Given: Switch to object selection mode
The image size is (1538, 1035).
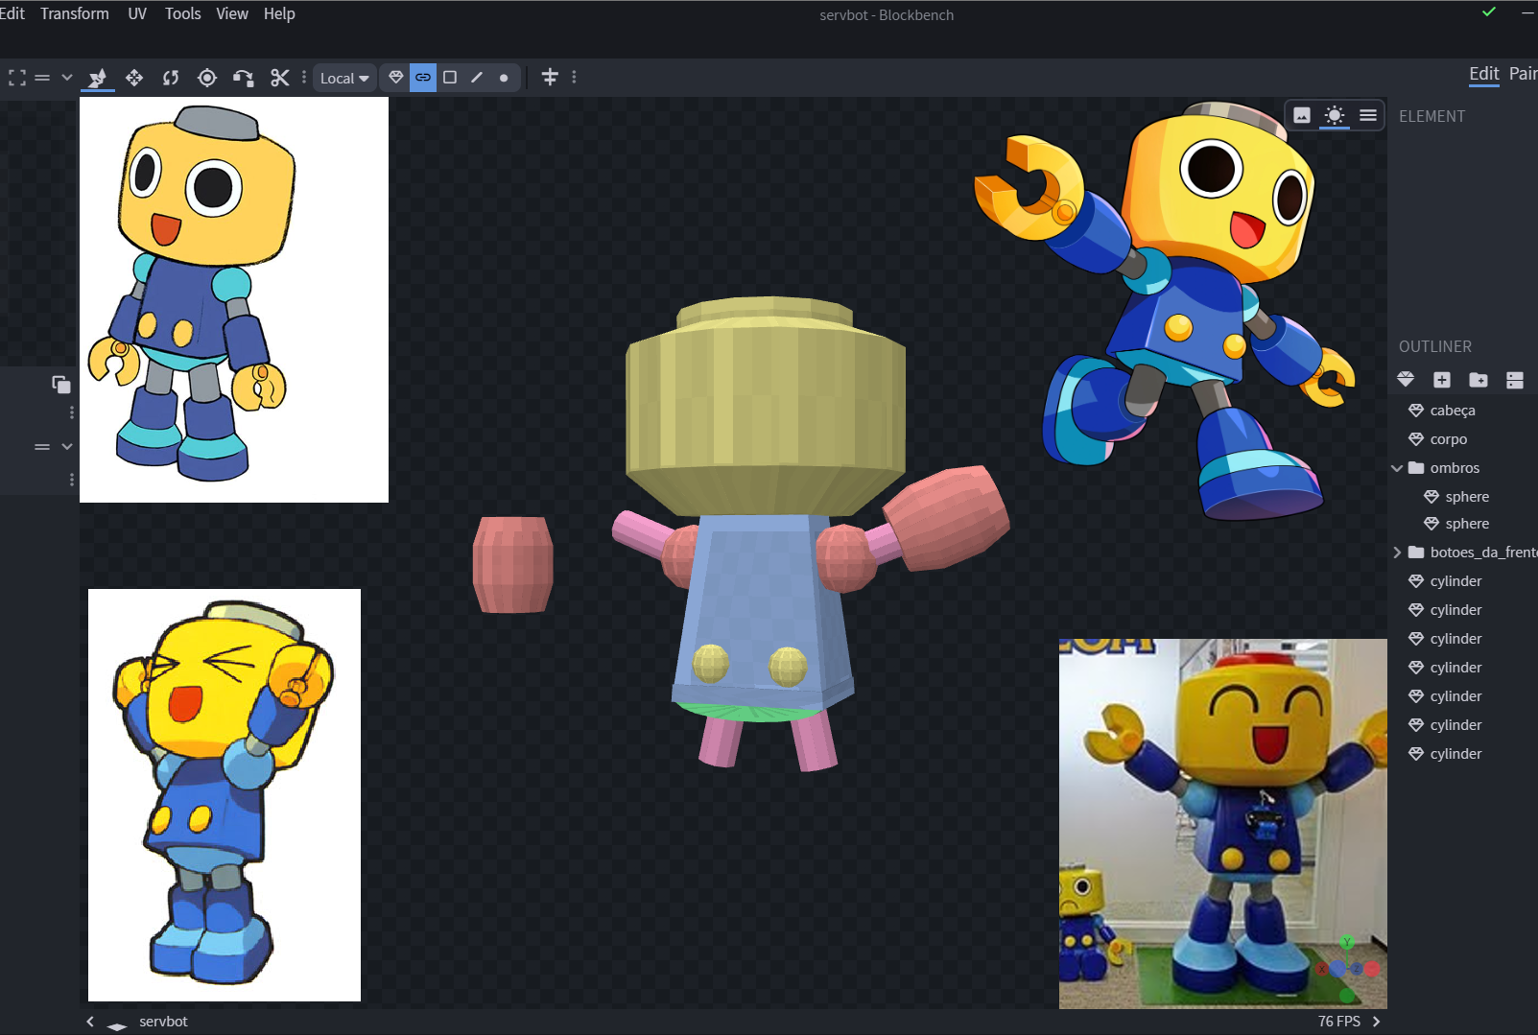Looking at the screenshot, I should 396,77.
